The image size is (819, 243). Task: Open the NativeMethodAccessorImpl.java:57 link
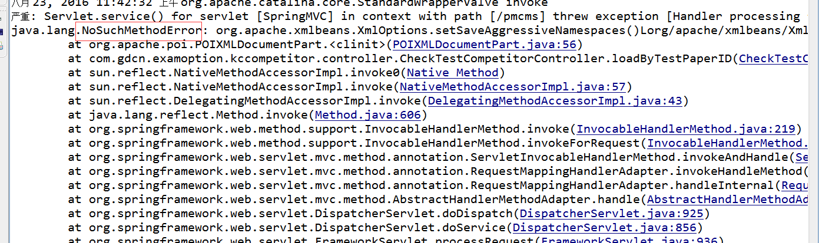point(513,87)
